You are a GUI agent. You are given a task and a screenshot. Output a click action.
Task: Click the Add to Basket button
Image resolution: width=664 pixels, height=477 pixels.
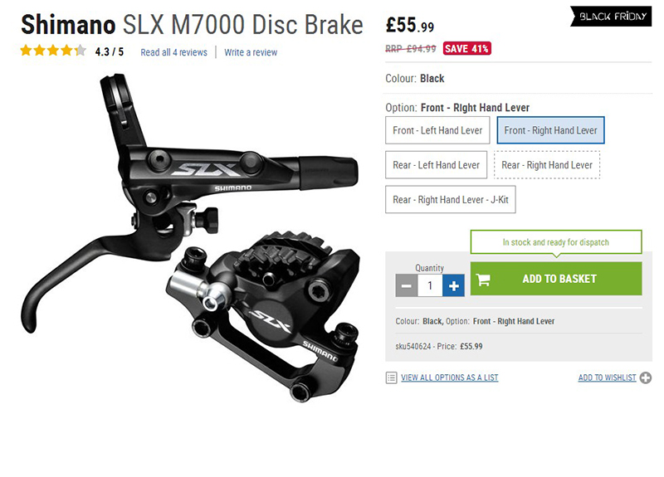click(x=556, y=279)
